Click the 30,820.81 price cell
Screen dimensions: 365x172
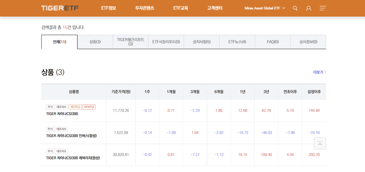click(121, 155)
